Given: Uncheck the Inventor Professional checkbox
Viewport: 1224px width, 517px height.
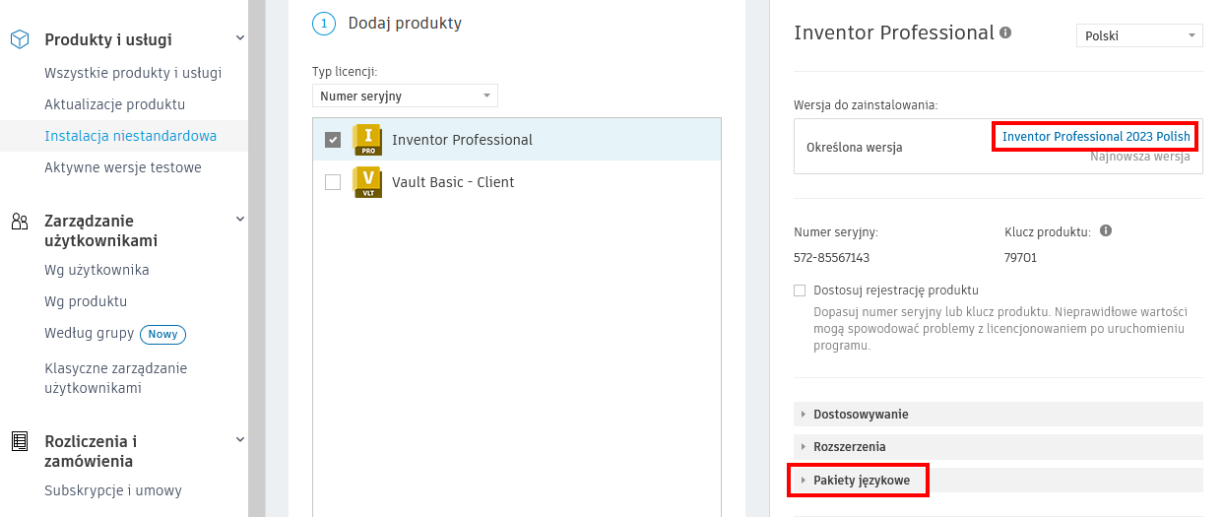Looking at the screenshot, I should [x=333, y=140].
